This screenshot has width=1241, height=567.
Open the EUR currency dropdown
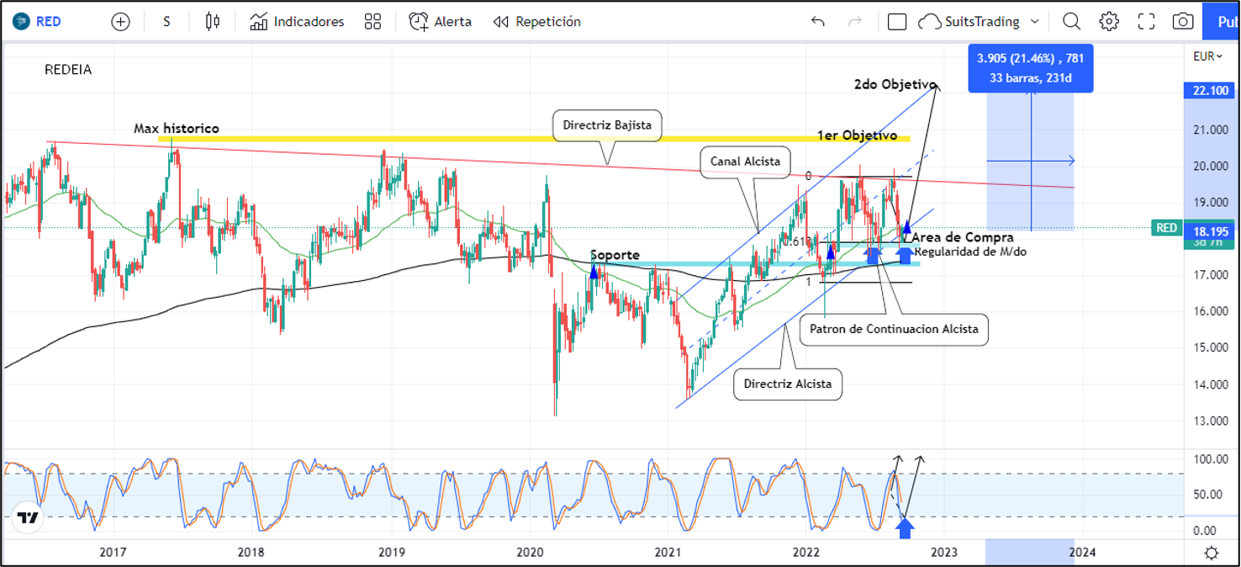pos(1207,56)
